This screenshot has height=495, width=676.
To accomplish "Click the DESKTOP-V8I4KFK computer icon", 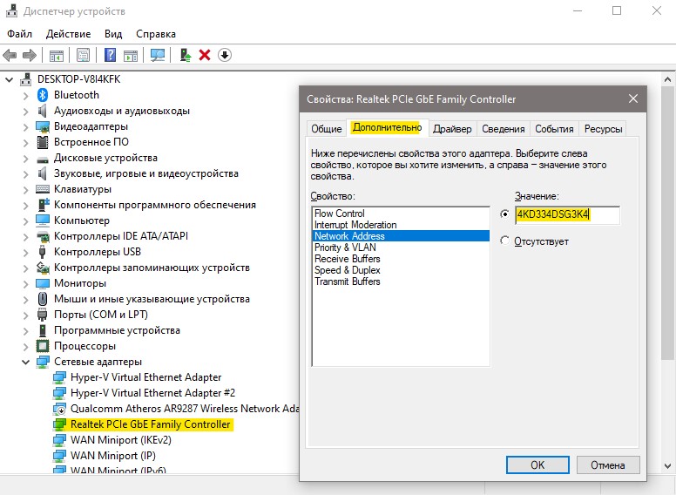I will [26, 79].
